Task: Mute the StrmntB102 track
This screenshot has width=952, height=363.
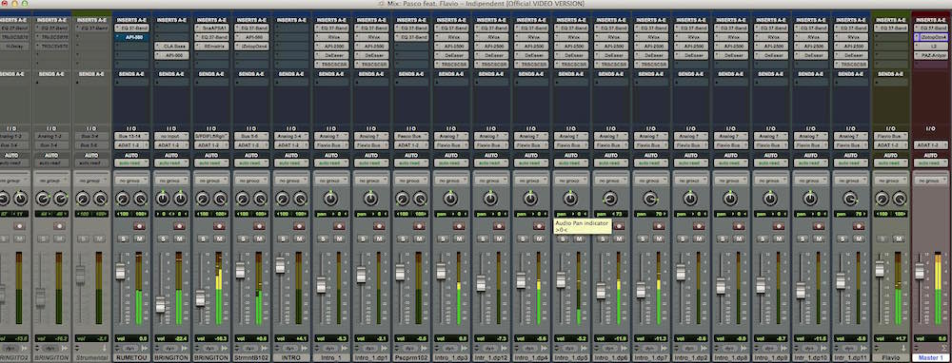Action: point(259,239)
